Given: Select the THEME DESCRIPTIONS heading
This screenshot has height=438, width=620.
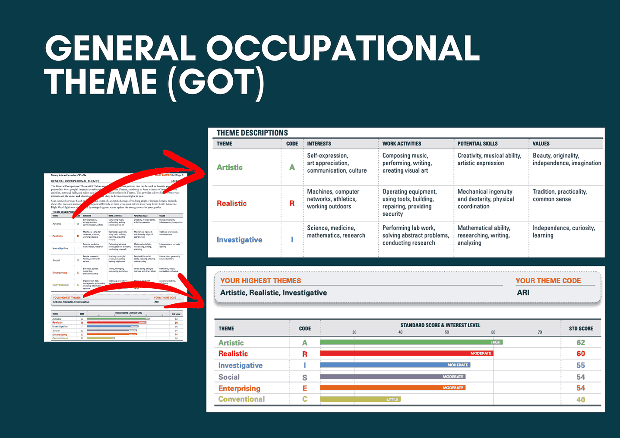Looking at the screenshot, I should point(252,133).
